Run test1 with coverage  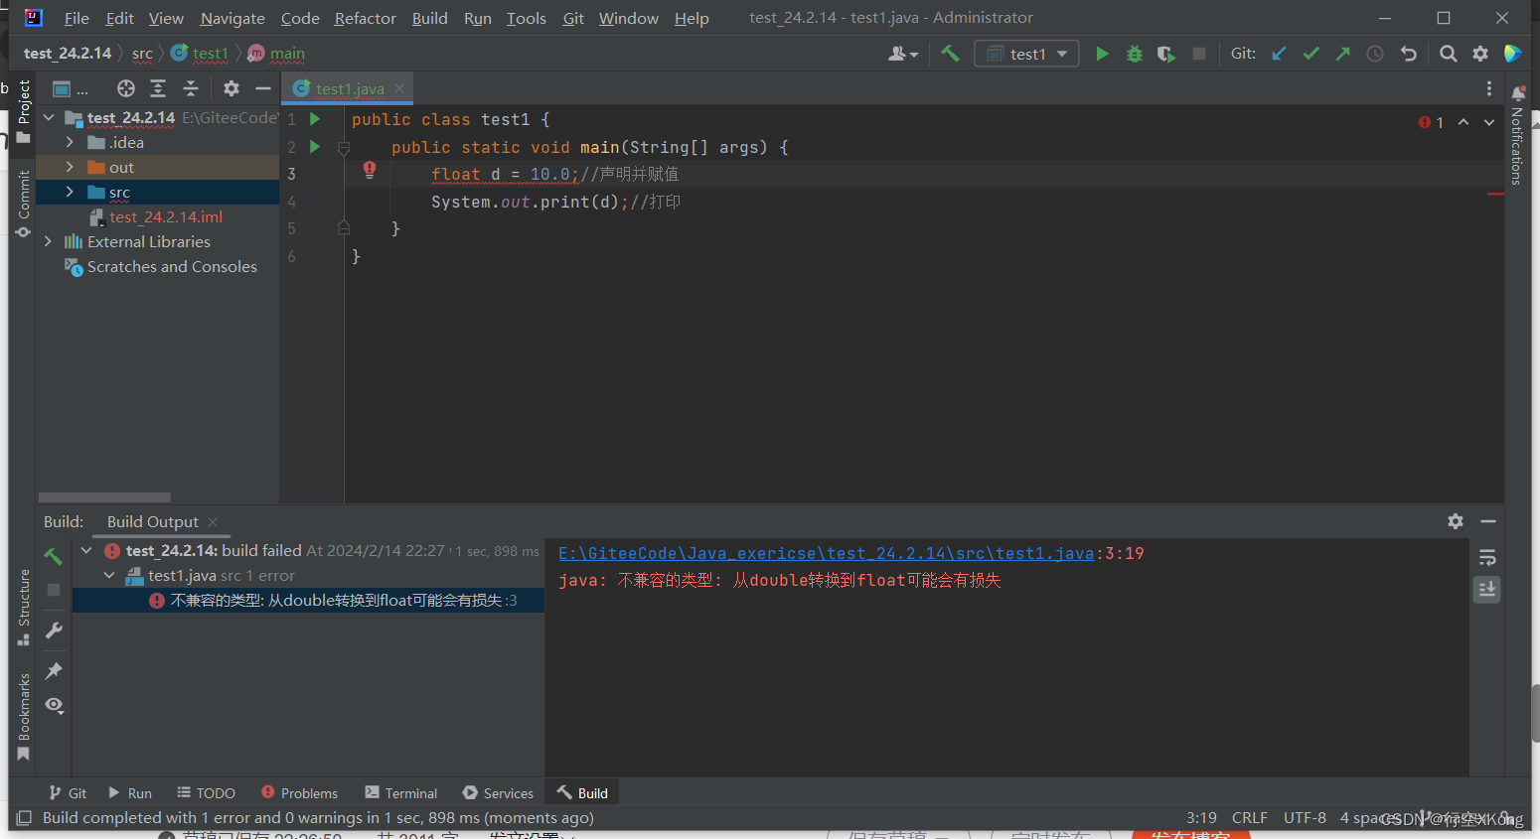pos(1165,53)
